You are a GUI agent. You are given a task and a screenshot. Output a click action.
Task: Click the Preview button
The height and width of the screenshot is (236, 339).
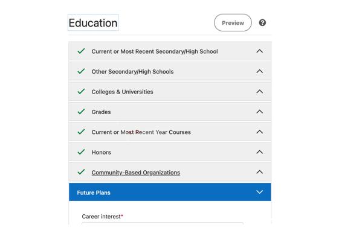tap(233, 23)
